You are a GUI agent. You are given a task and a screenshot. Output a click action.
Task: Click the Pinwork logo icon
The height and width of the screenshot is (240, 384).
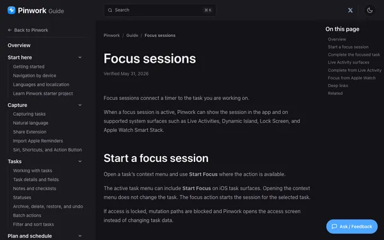[12, 10]
